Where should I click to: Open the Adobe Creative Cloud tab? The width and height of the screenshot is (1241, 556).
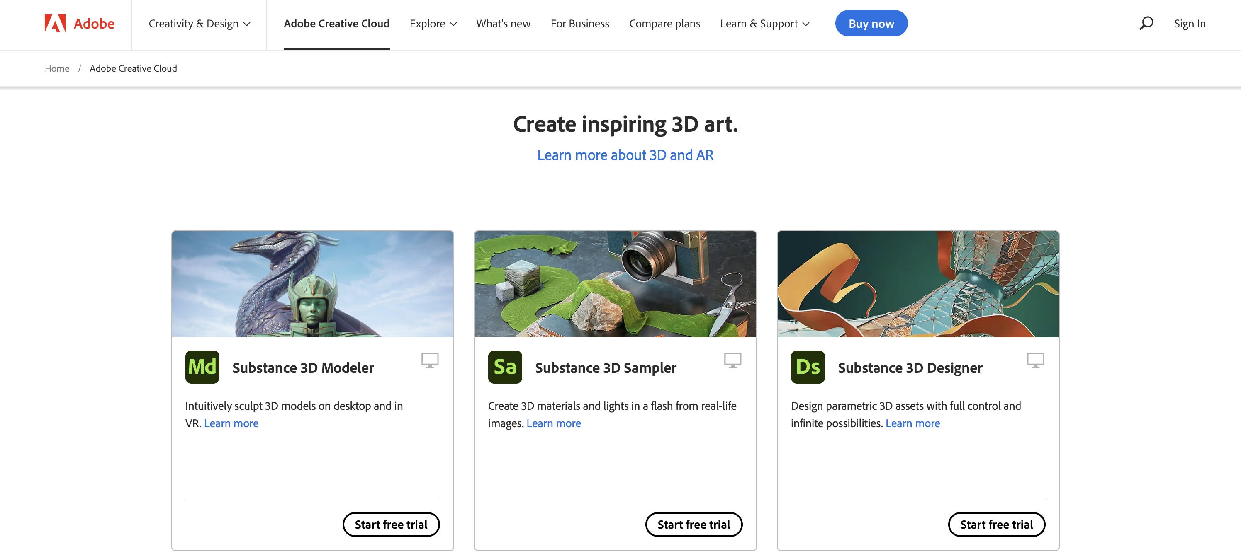[x=336, y=22]
